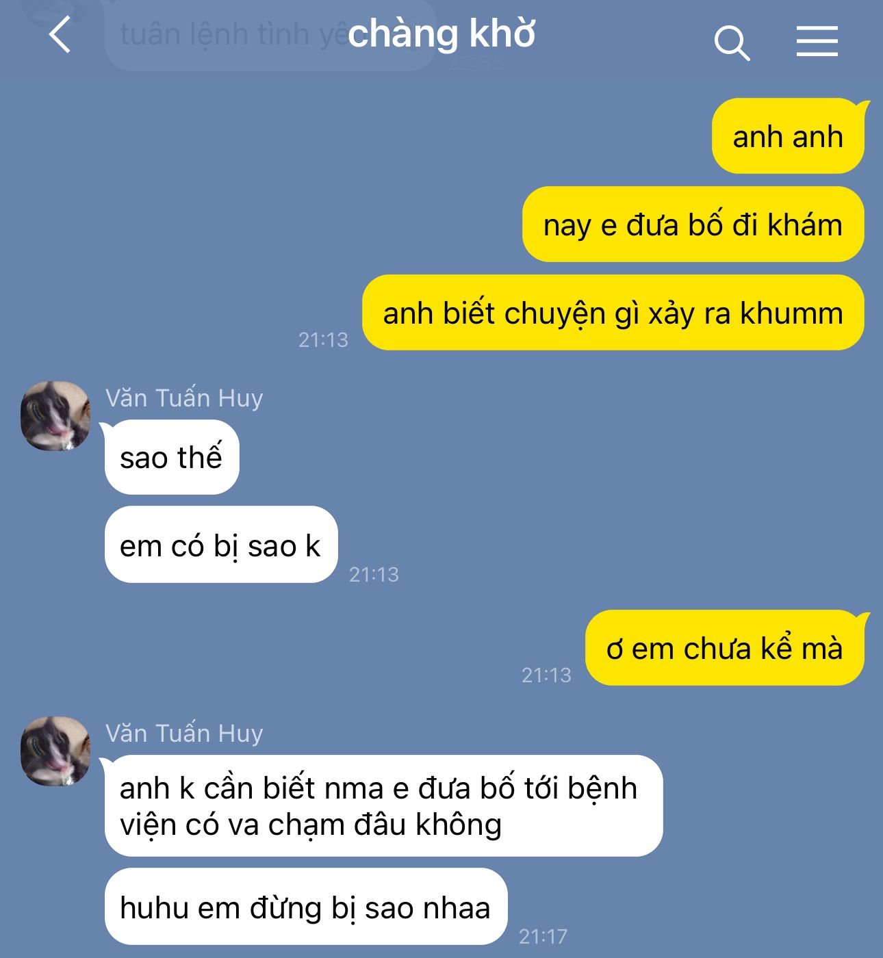883x958 pixels.
Task: Open the lower 'Văn Tuấn Huy' sender name
Action: (x=184, y=734)
